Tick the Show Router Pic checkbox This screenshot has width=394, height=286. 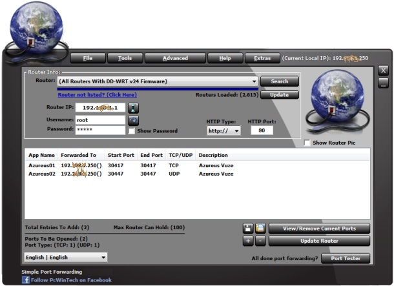point(307,143)
